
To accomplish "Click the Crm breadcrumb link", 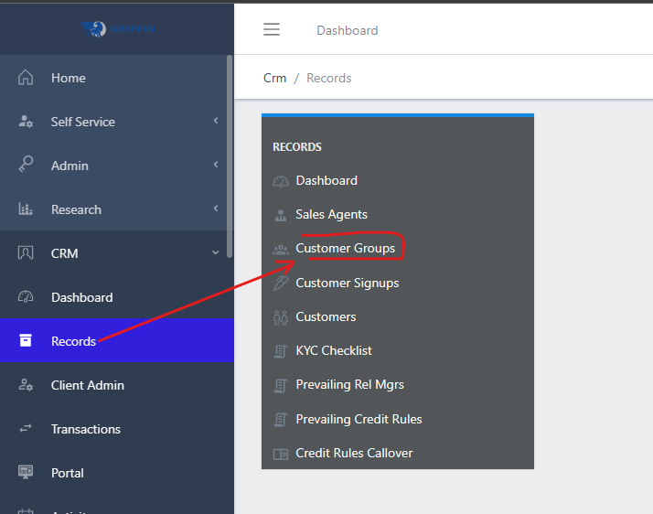I will pos(274,78).
